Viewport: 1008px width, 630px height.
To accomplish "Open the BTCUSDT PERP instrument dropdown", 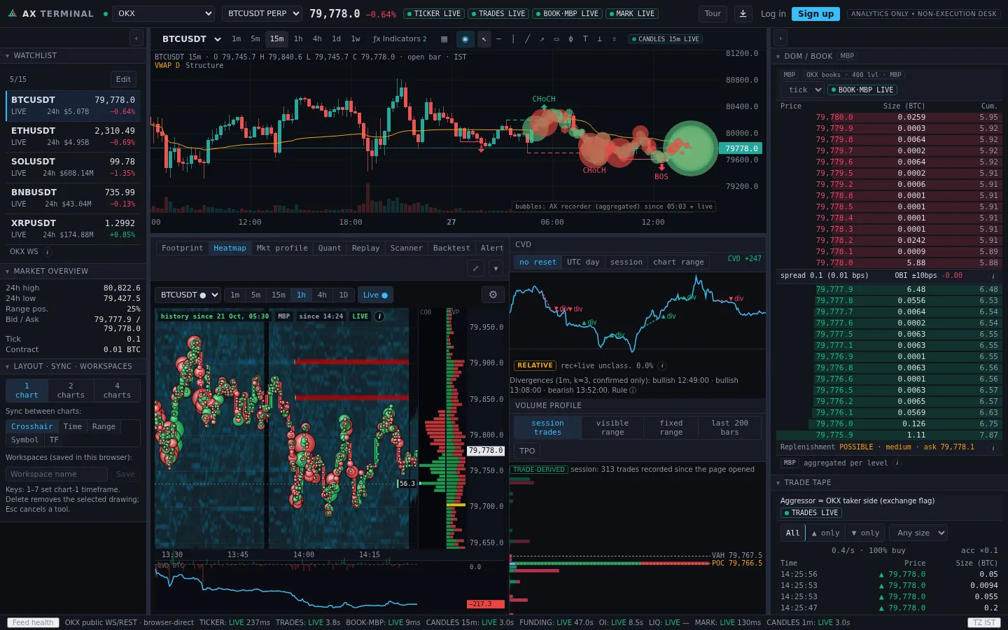I will click(262, 13).
